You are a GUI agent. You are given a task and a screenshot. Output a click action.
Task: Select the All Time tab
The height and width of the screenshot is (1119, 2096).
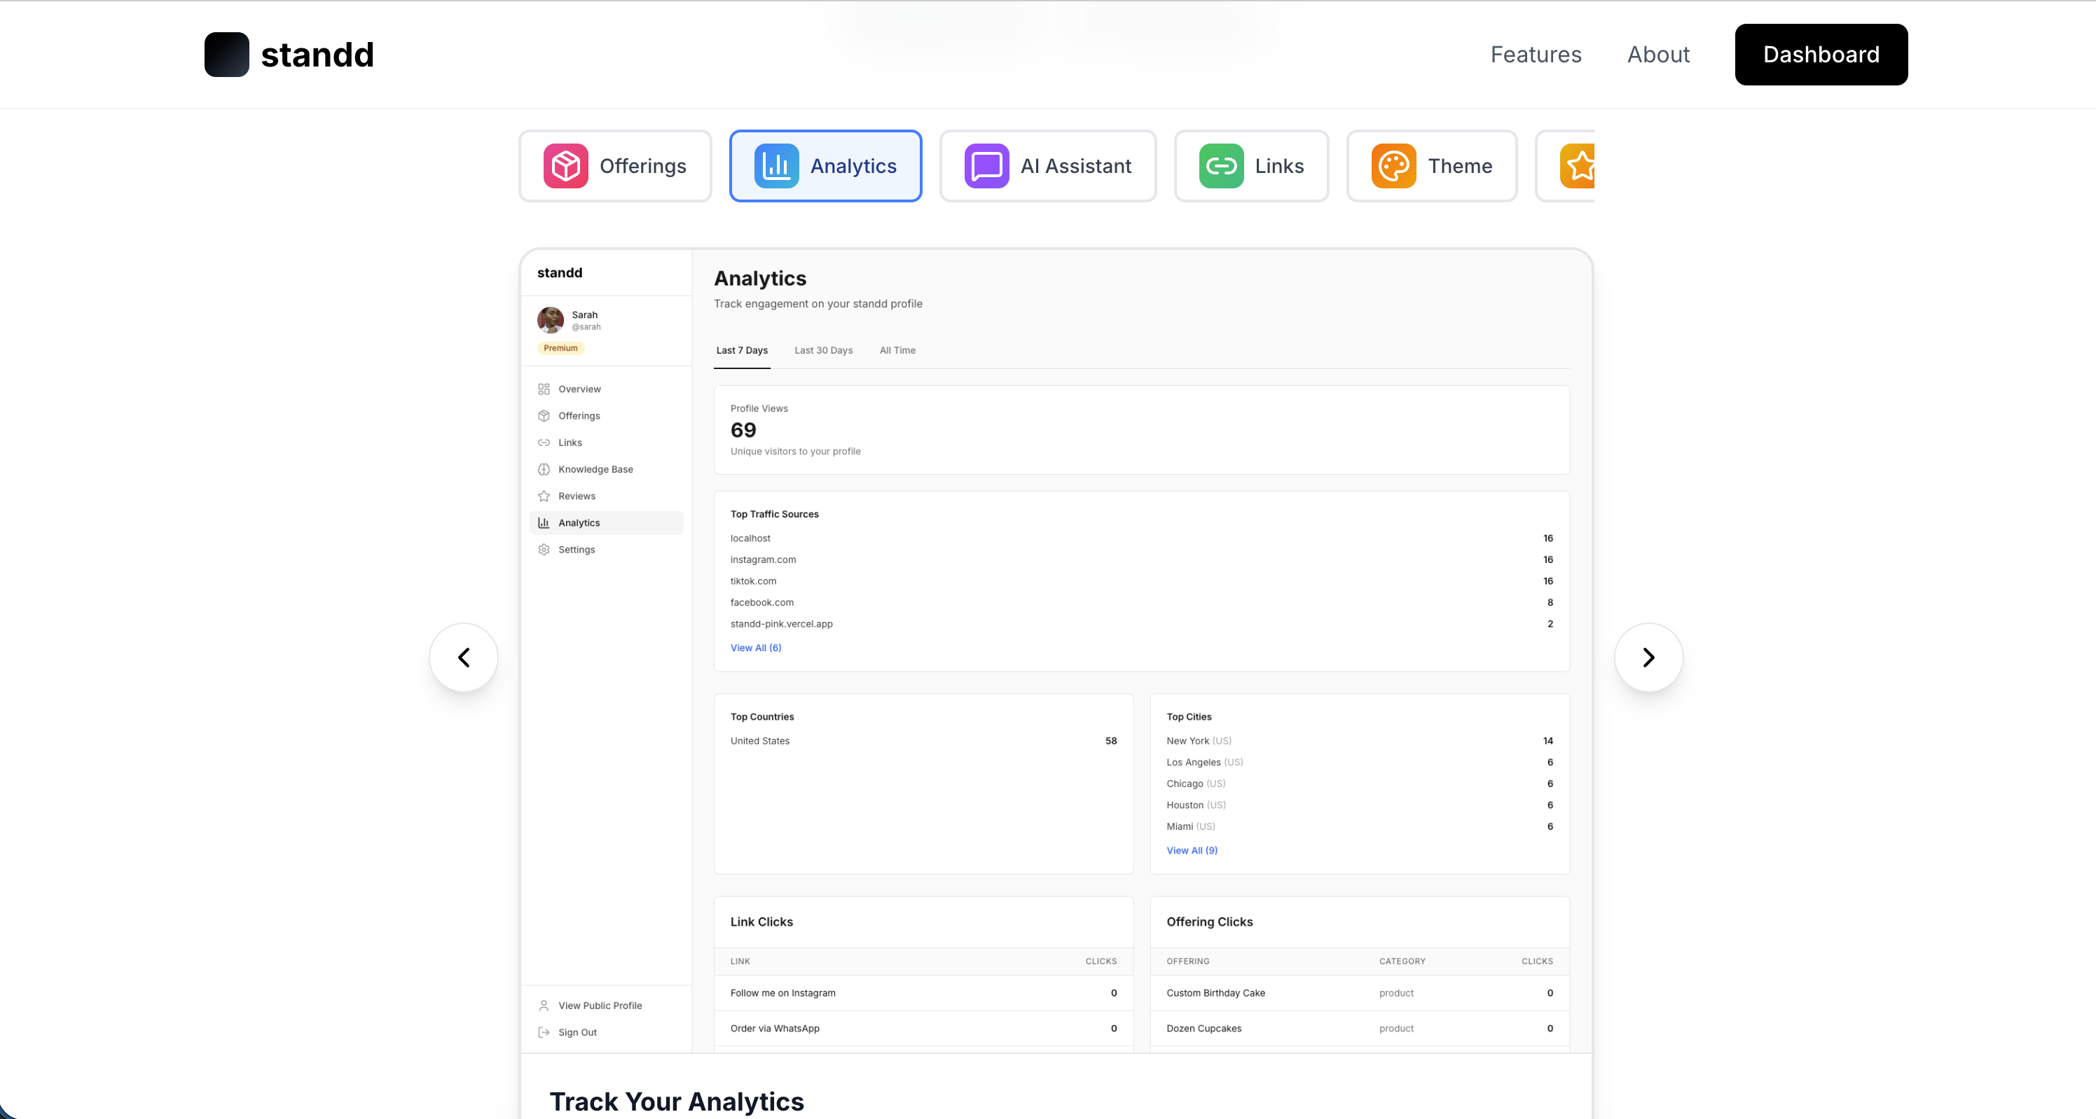897,351
